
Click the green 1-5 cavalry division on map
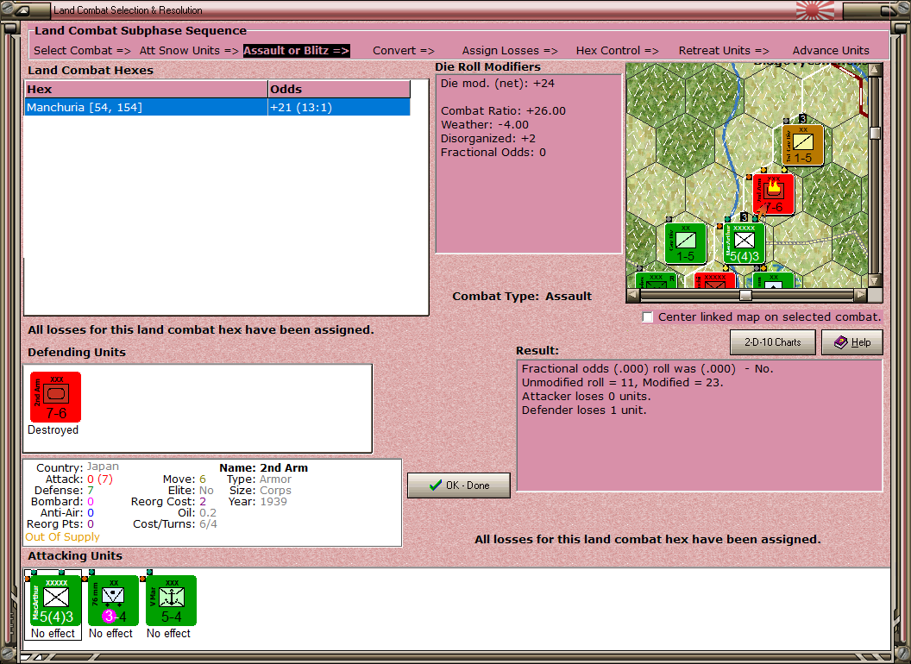[686, 243]
